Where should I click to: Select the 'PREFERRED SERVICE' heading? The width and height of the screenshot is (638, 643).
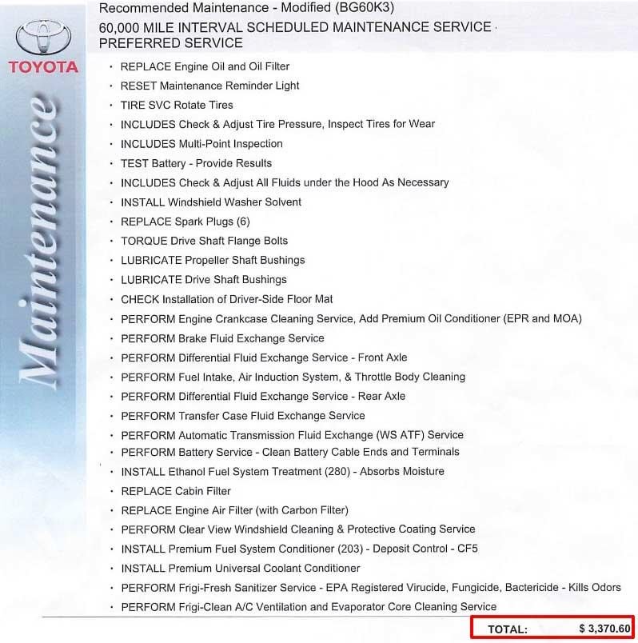pyautogui.click(x=171, y=43)
